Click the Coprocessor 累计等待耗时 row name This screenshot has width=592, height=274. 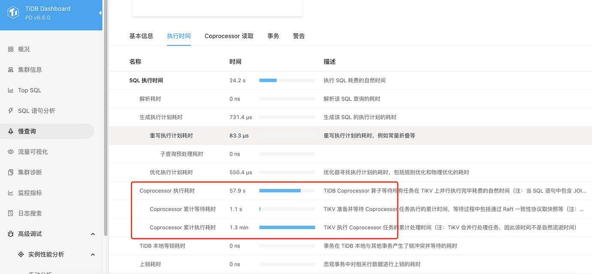[183, 209]
